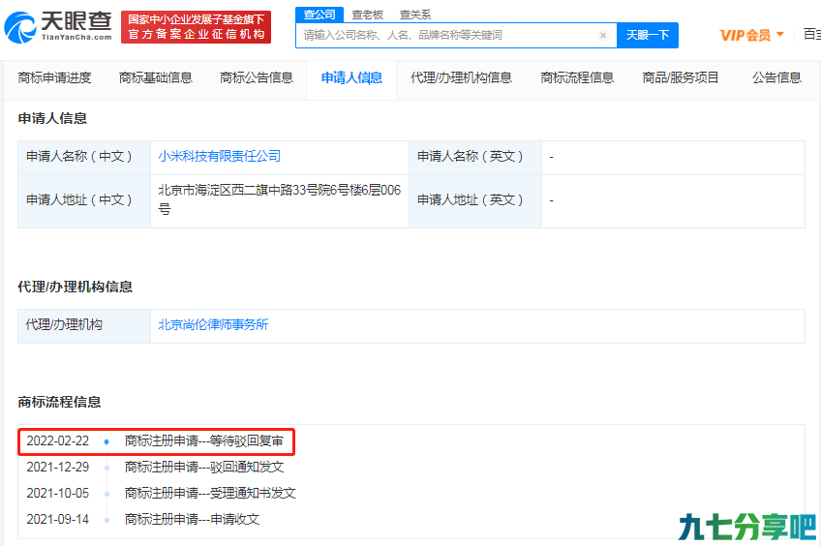Go to 商标流程信息 section tab
821x546 pixels.
click(x=577, y=78)
